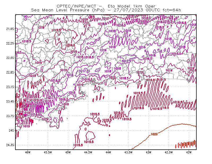Screen dimensions: 212x164
Task: Select the 43.5W longitude tick label
Action: pyautogui.click(x=128, y=152)
